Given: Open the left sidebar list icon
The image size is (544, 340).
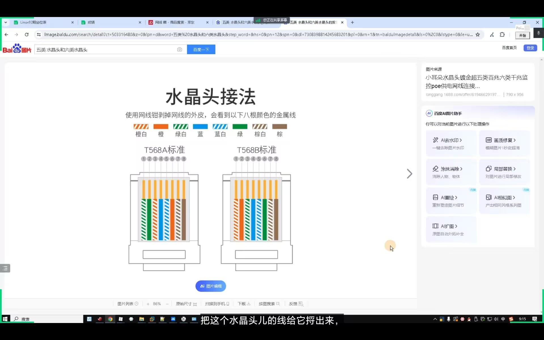Looking at the screenshot, I should pos(5,268).
